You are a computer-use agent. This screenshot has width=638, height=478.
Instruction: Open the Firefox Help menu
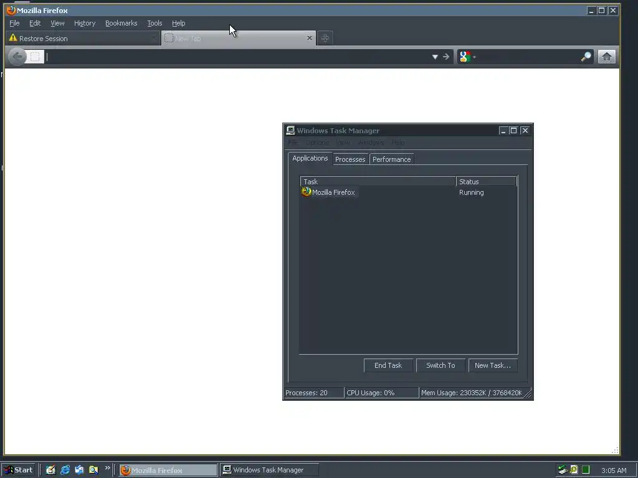[178, 23]
